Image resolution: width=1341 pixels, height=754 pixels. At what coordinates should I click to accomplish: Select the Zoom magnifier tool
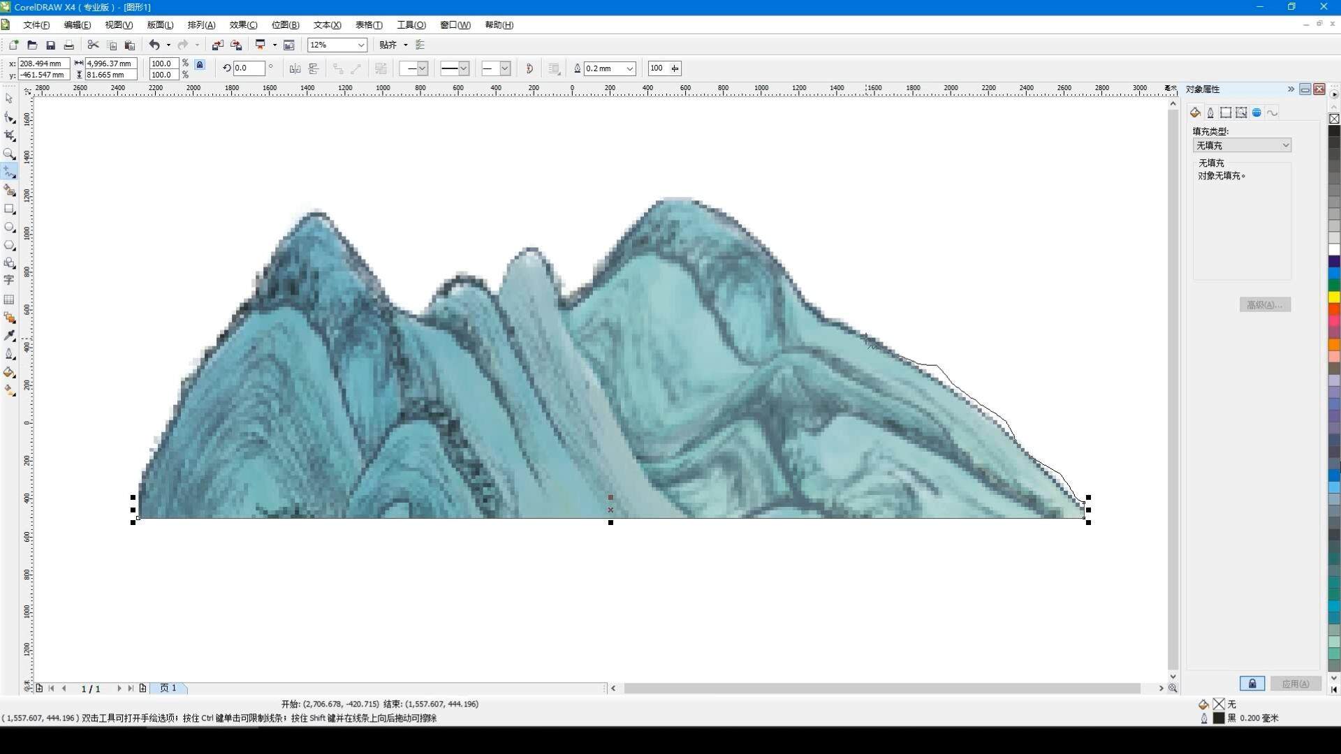[9, 154]
